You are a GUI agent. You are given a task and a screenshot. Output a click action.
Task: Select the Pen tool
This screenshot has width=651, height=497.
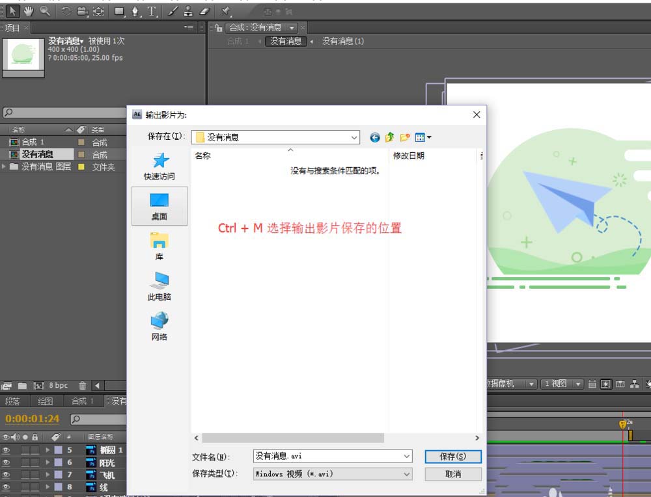[x=136, y=10]
